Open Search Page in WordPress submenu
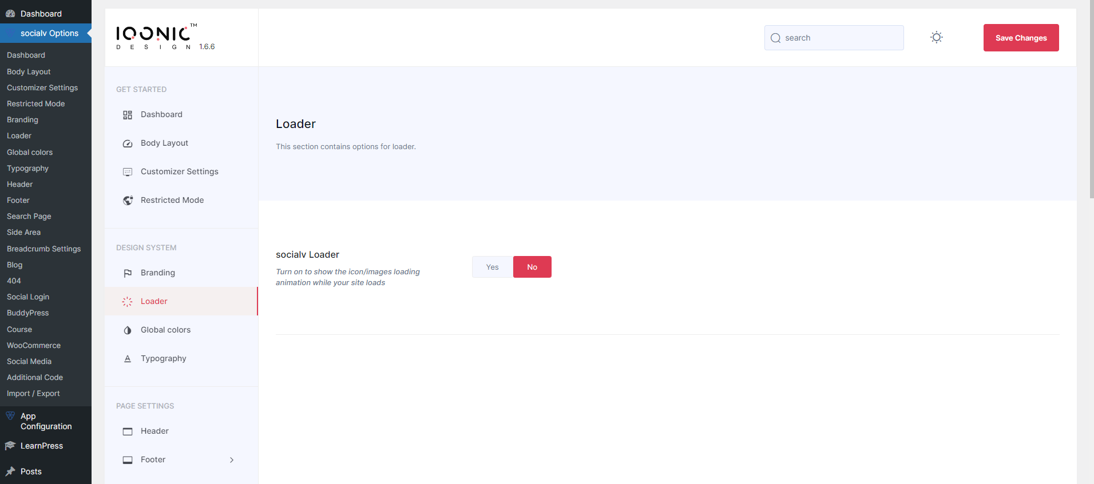The width and height of the screenshot is (1094, 484). 29,216
